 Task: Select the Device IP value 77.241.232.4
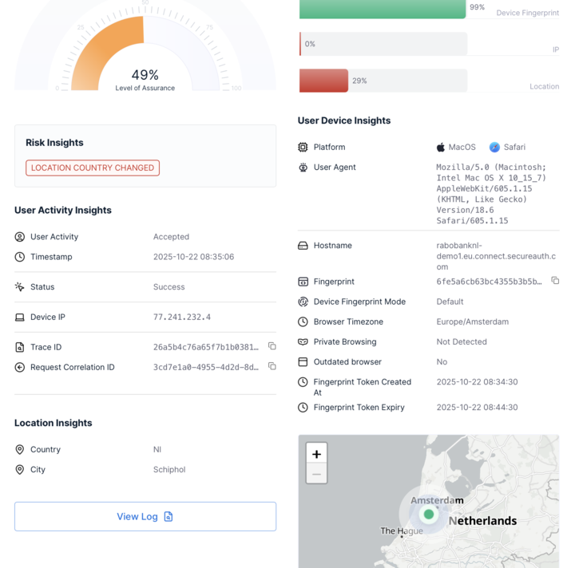[x=182, y=318]
